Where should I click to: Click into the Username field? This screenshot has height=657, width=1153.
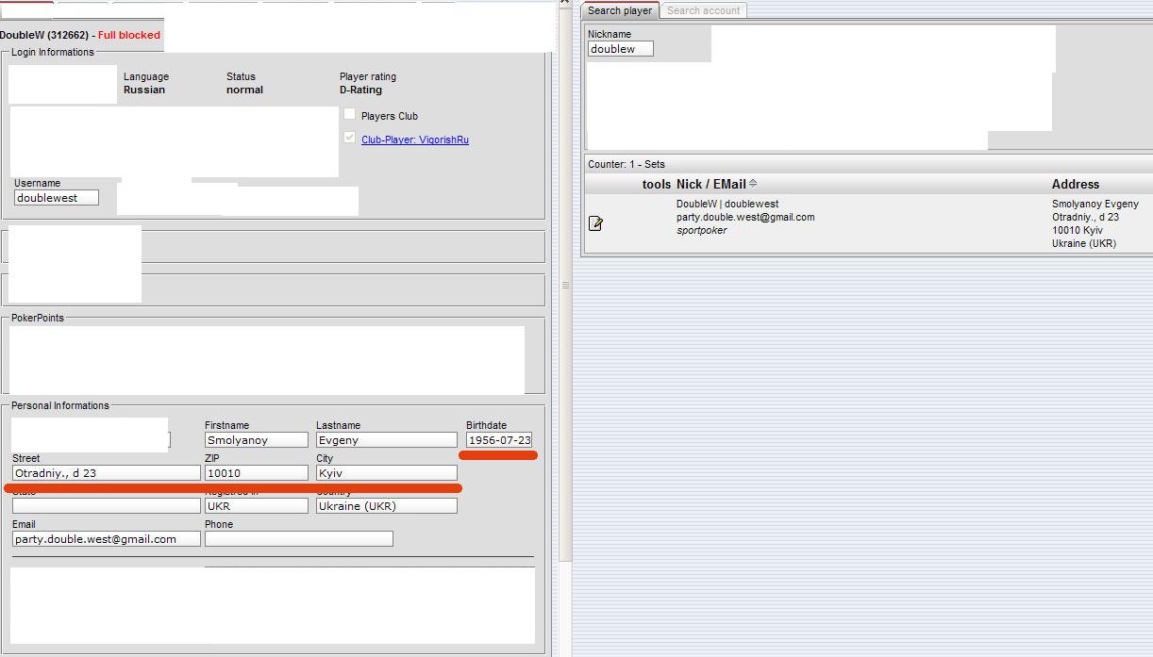point(57,198)
